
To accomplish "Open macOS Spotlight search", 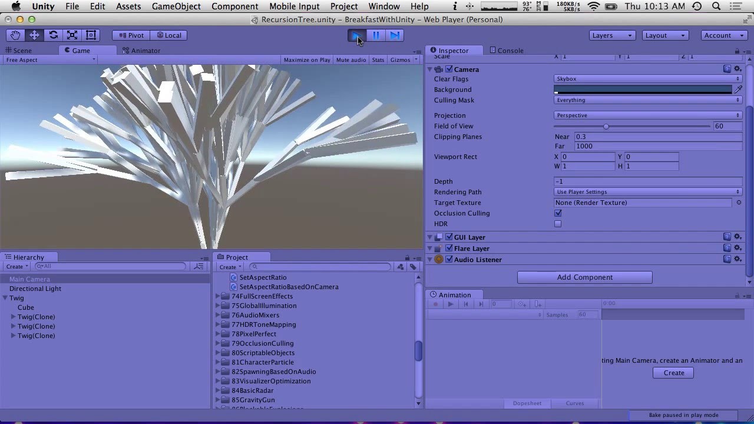I will (717, 6).
